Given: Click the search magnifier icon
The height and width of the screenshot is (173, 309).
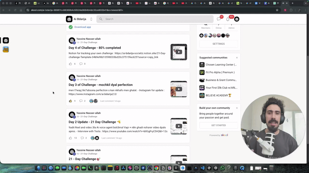Looking at the screenshot, I should [x=101, y=19].
